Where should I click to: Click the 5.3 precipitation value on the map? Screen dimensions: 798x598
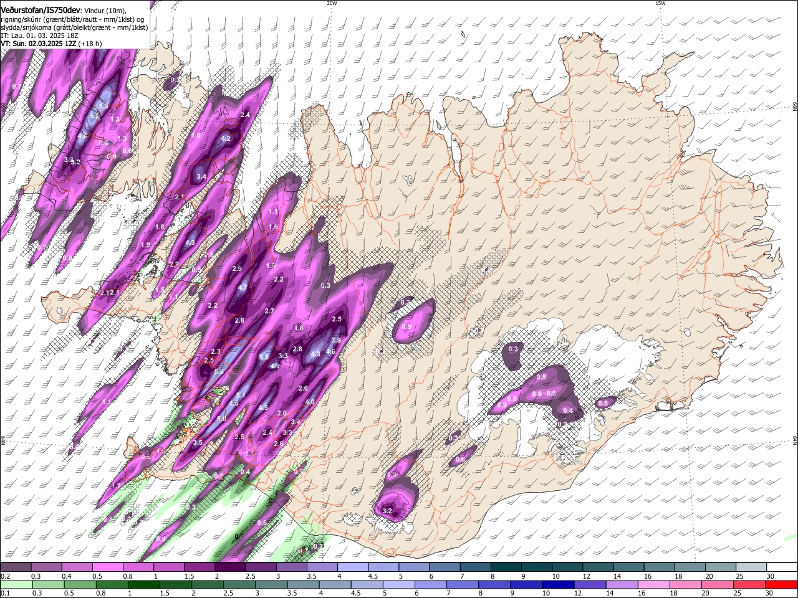tap(103, 106)
